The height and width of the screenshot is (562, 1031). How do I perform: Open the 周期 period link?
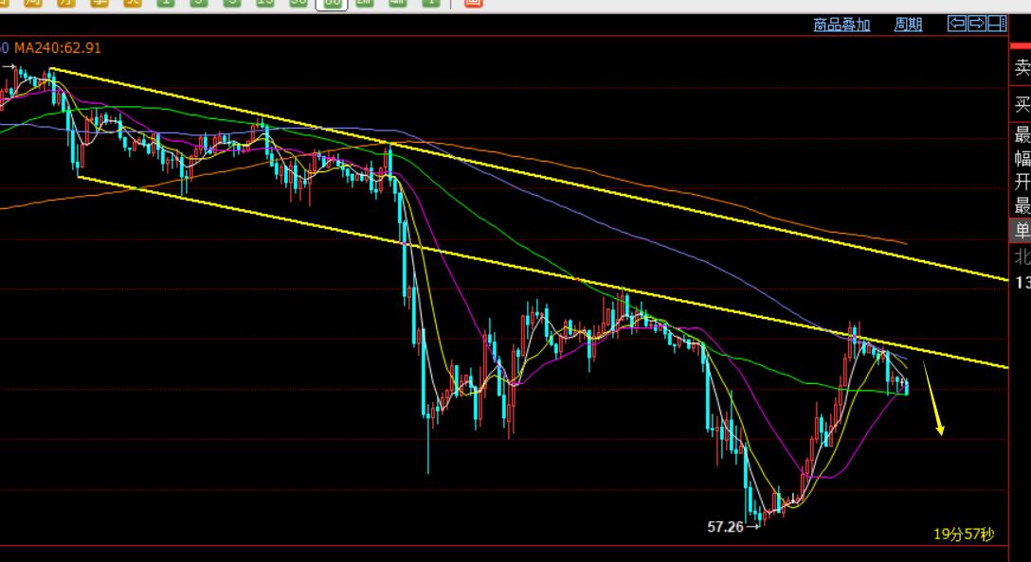tap(908, 25)
